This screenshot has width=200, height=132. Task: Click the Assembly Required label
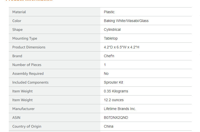28,74
